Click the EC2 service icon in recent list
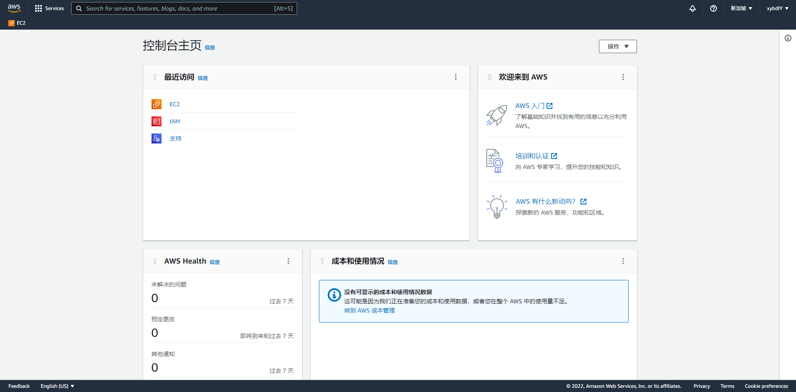The width and height of the screenshot is (796, 392). coord(157,104)
